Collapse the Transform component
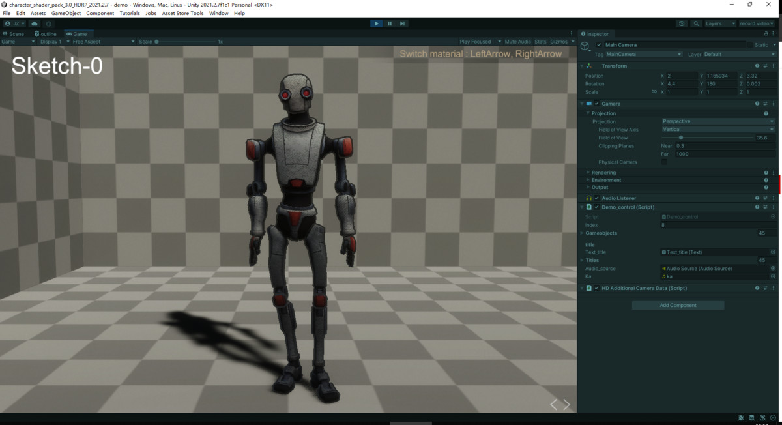The height and width of the screenshot is (425, 782). point(582,66)
